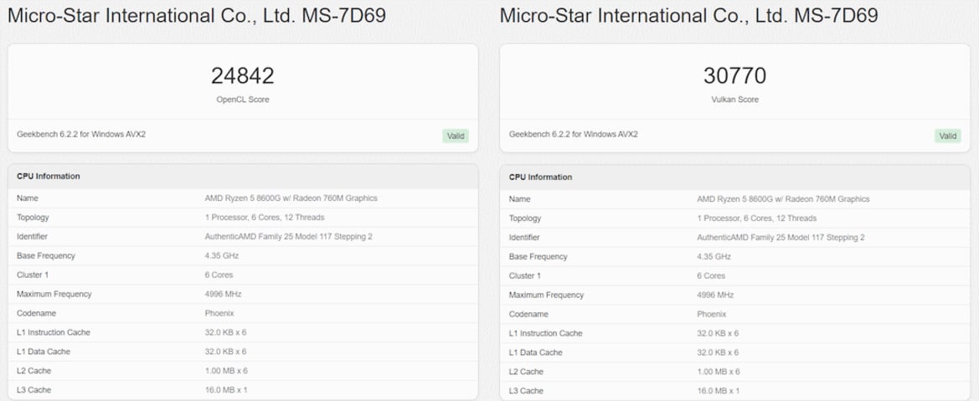Image resolution: width=979 pixels, height=401 pixels.
Task: Click the AuthenticAMD identifier in the right table
Action: coord(781,238)
